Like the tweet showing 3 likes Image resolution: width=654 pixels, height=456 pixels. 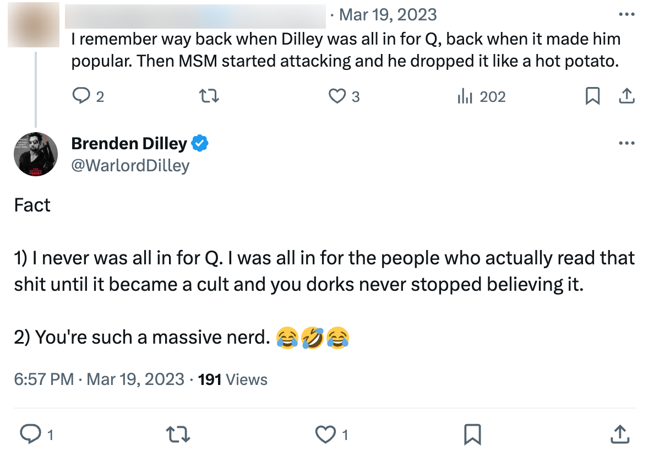point(337,96)
